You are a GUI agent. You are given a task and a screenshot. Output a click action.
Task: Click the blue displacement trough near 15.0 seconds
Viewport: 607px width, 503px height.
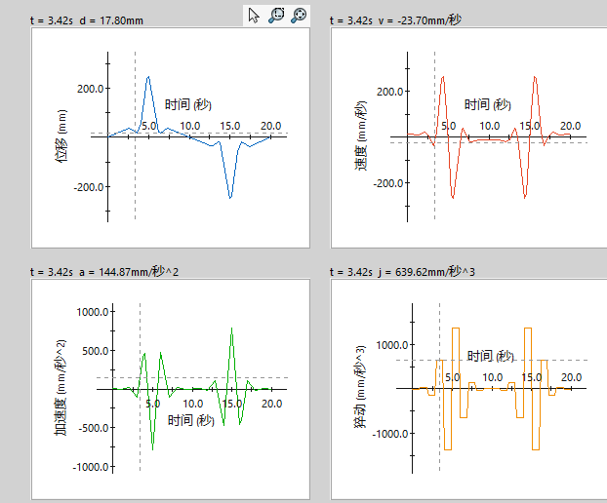(230, 197)
